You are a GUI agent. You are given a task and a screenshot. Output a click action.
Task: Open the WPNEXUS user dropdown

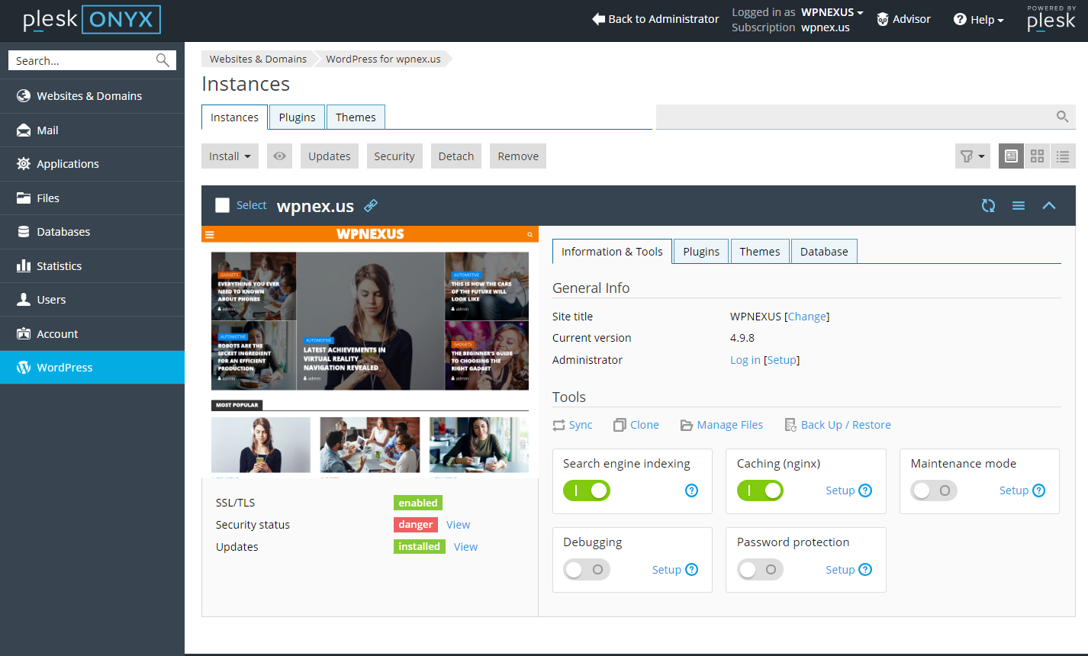click(x=832, y=12)
